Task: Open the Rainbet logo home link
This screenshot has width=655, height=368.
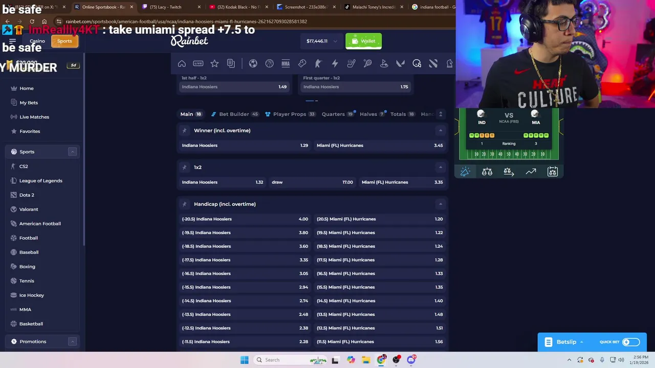Action: (189, 41)
